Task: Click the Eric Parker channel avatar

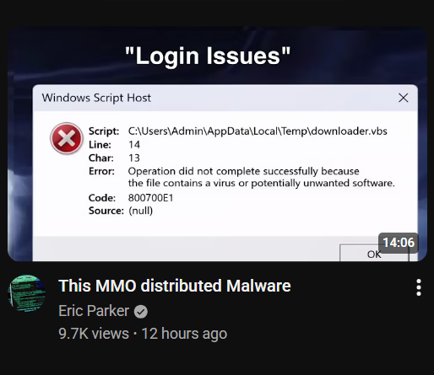Action: 27,293
